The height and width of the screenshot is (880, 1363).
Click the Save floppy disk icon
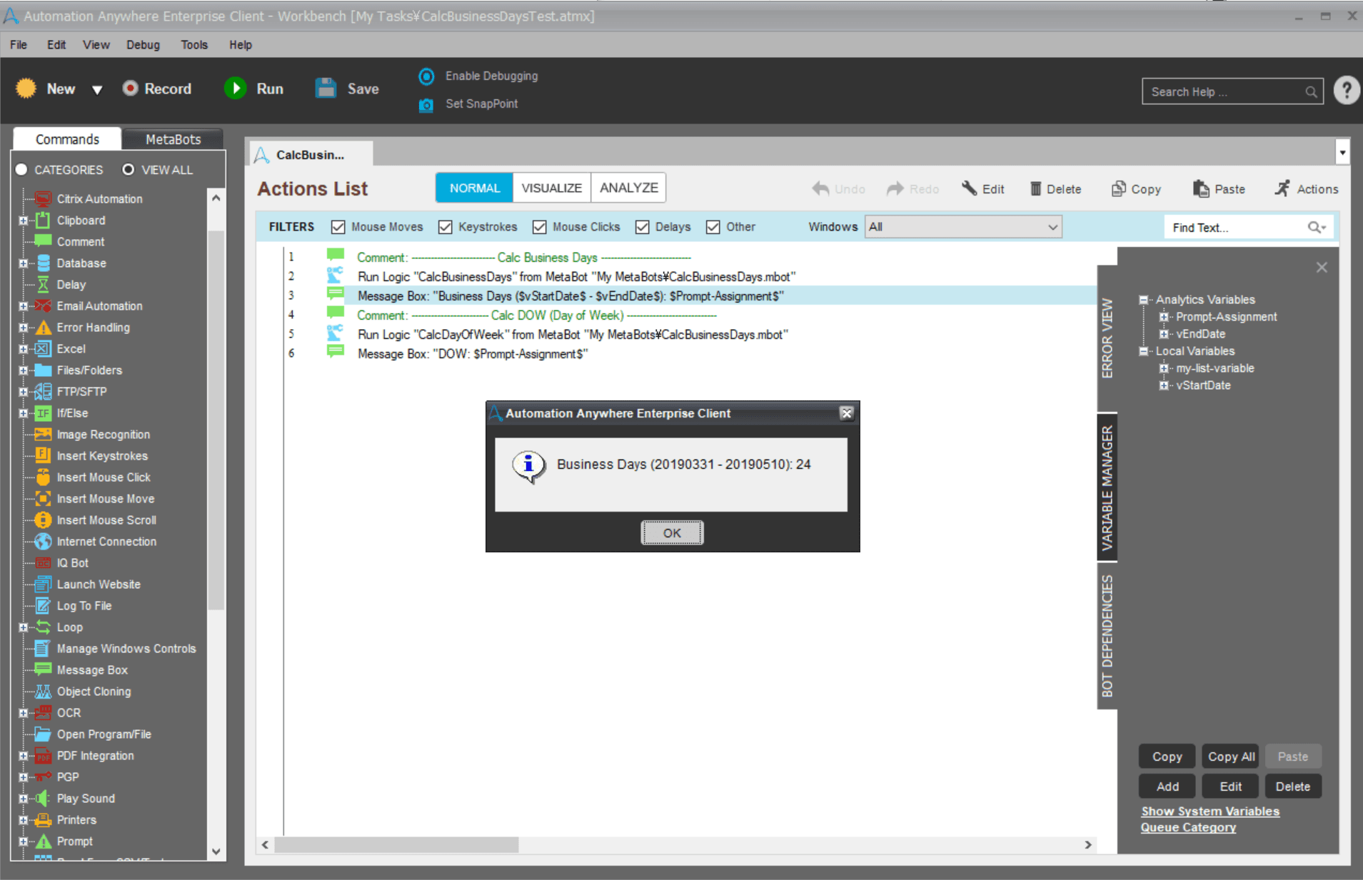click(326, 88)
